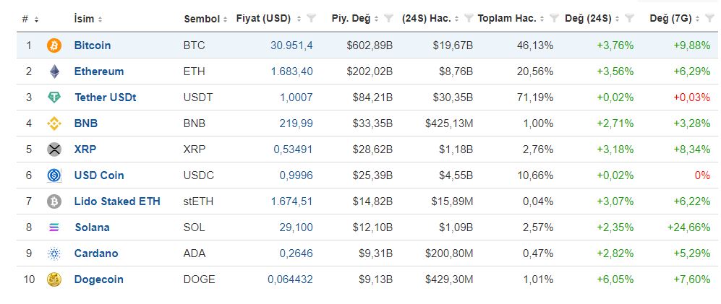Click the Dogecoin logo icon
The width and height of the screenshot is (721, 304).
pos(54,279)
